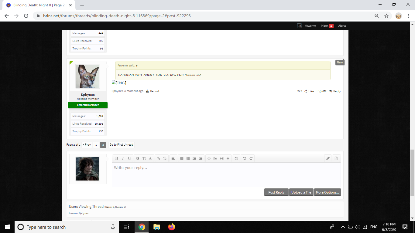Viewport: 415px width, 233px height.
Task: Remove formatting with the eraser icon
Action: pyautogui.click(x=328, y=158)
